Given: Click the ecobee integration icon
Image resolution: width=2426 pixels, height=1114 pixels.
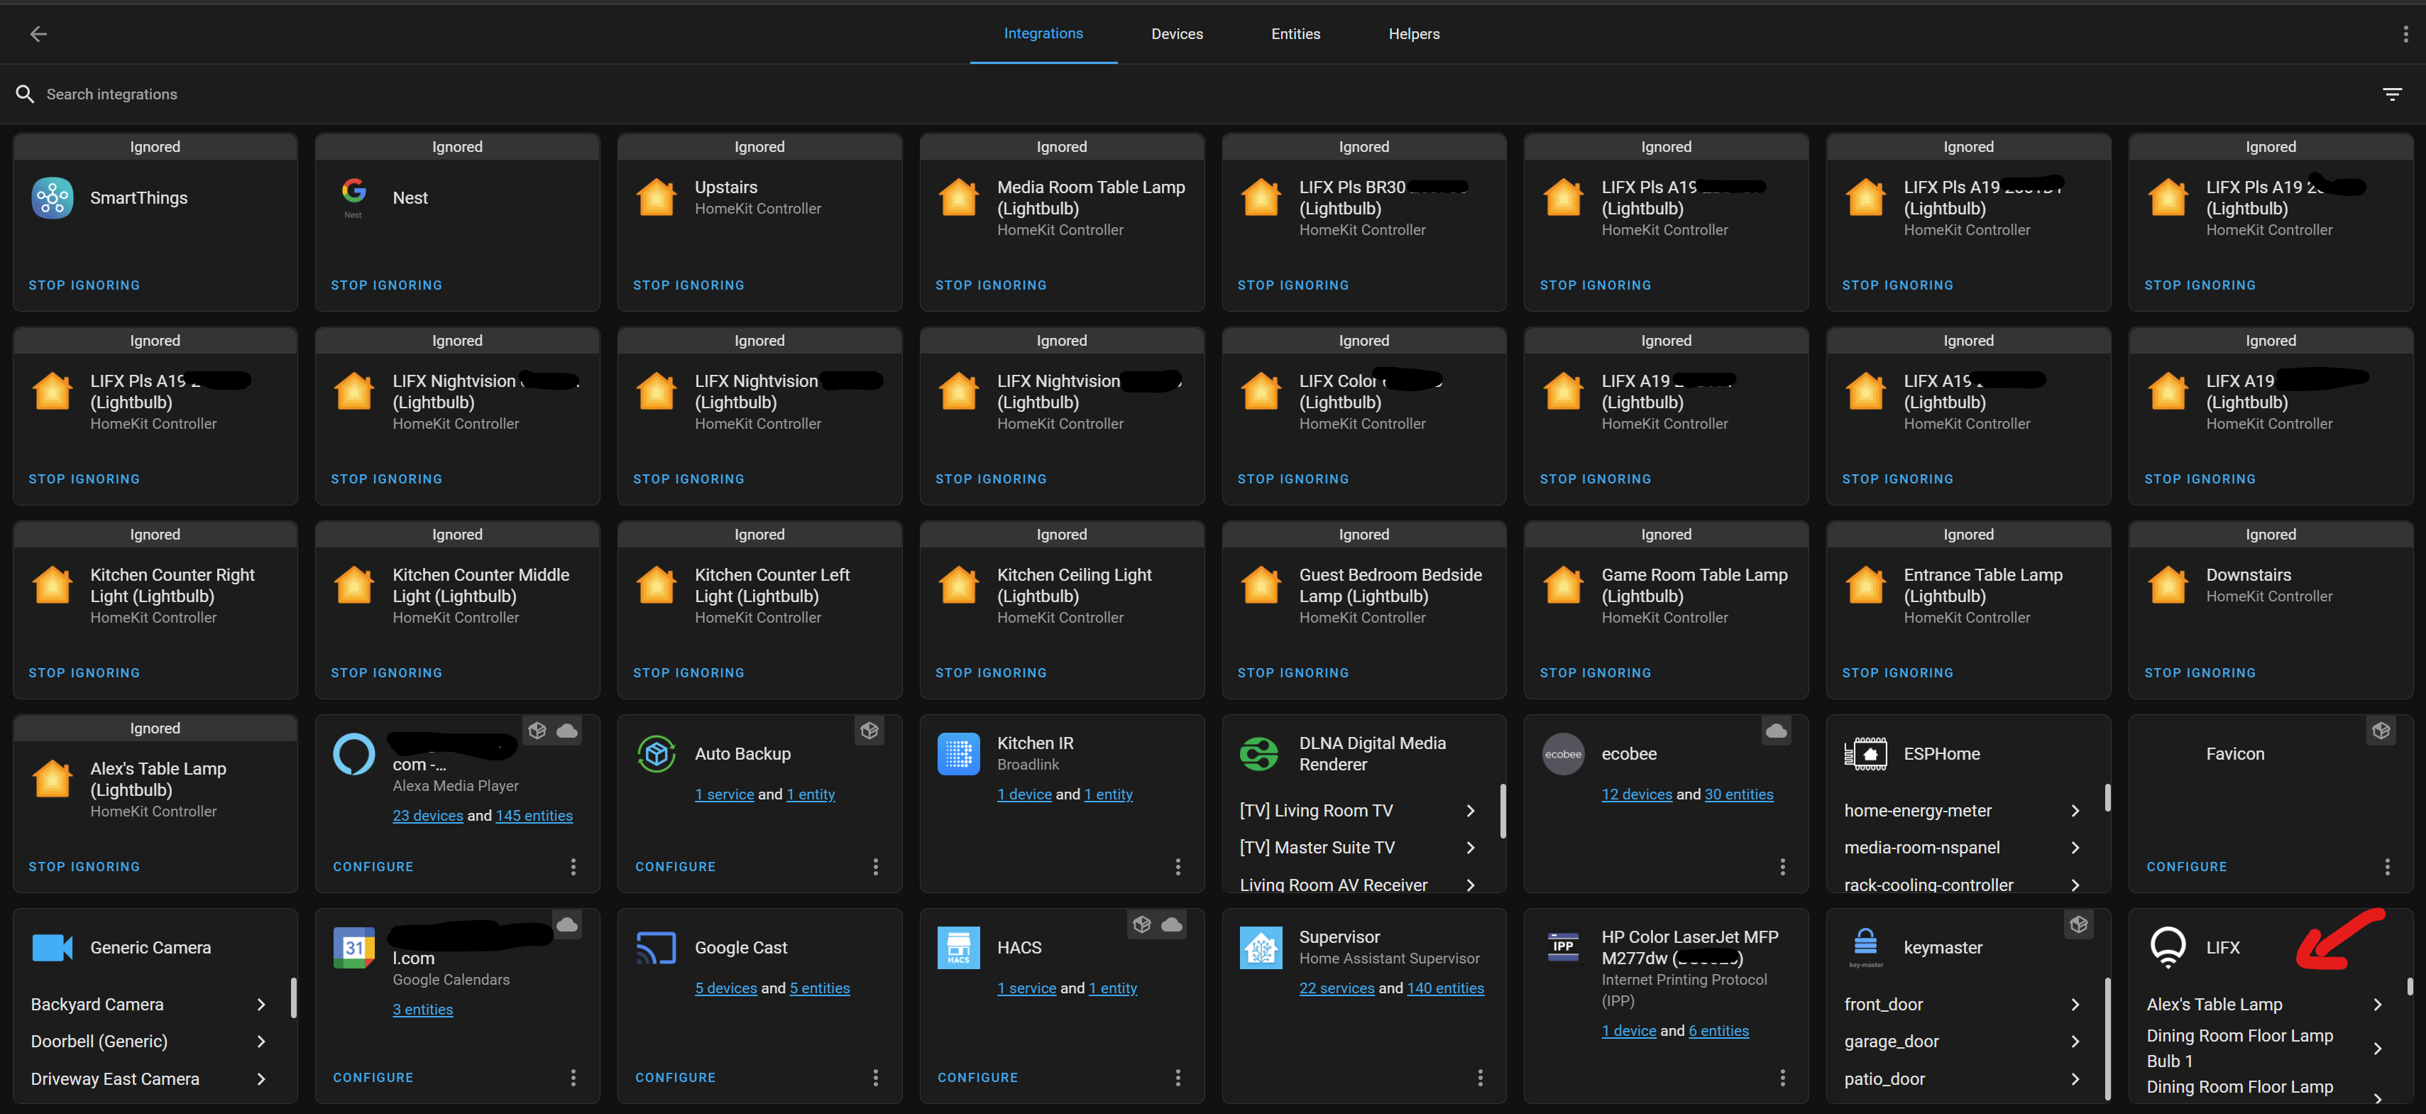Looking at the screenshot, I should 1562,753.
